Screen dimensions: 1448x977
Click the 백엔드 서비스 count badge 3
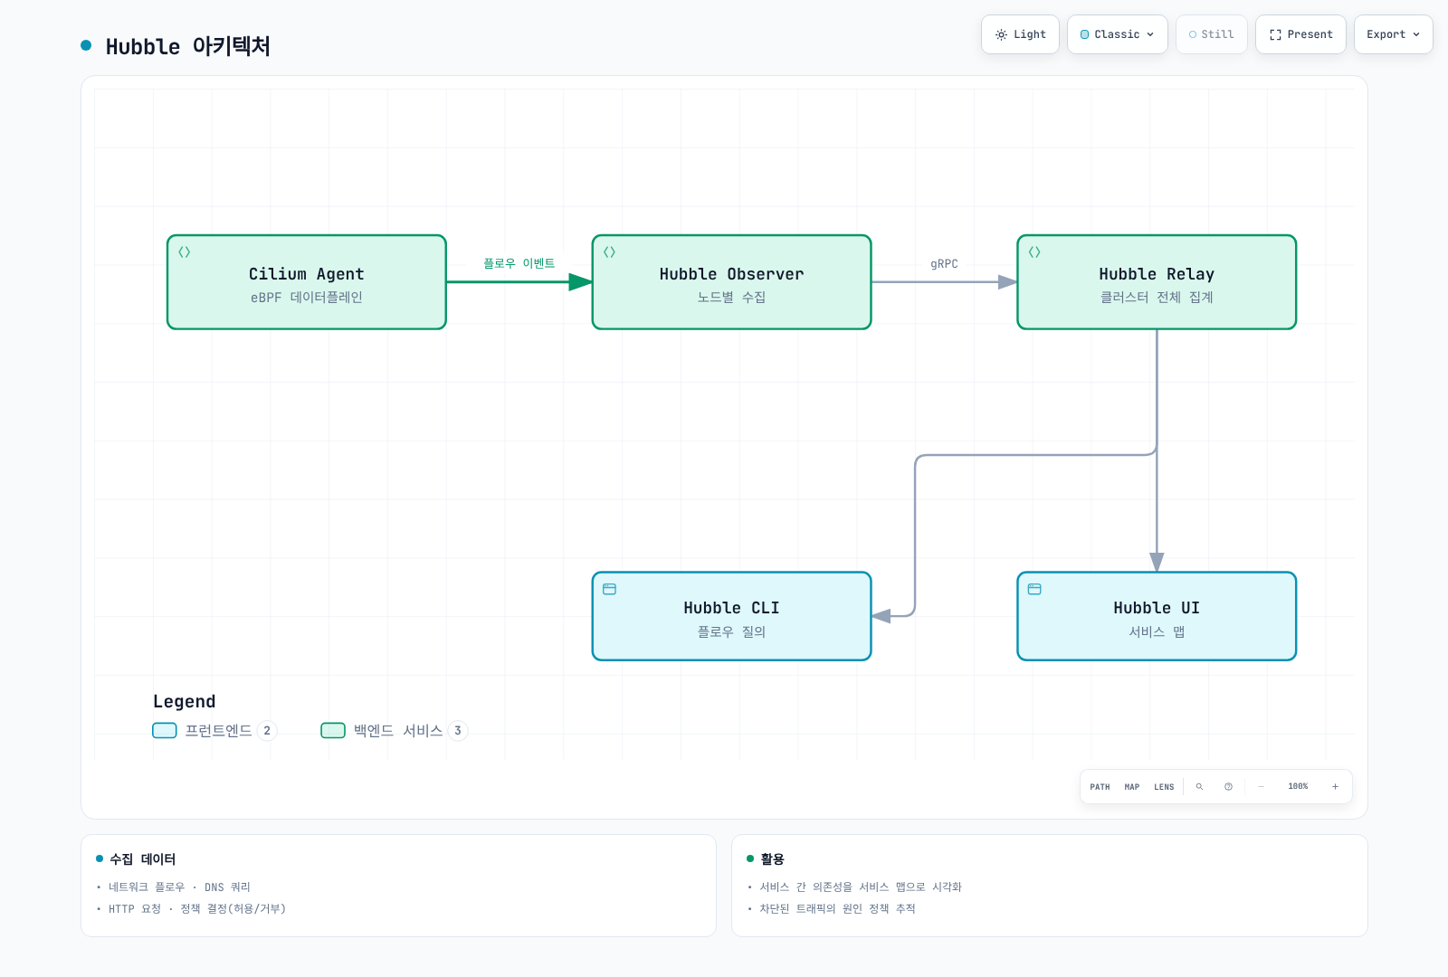click(x=458, y=731)
